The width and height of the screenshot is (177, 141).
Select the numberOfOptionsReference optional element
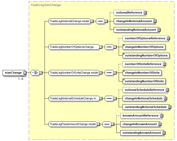tap(145, 39)
